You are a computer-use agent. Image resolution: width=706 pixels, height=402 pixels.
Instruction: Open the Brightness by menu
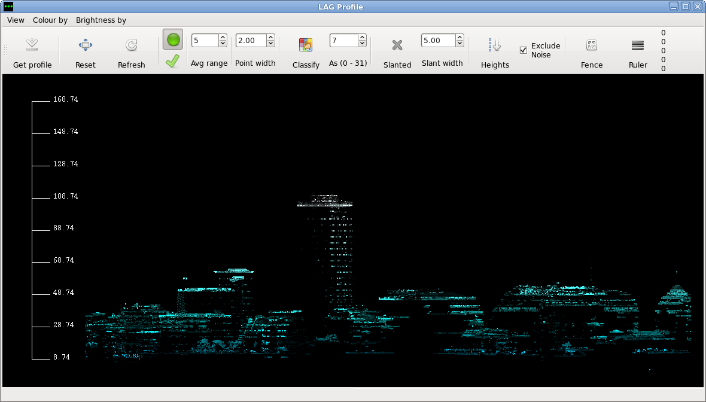pos(101,20)
